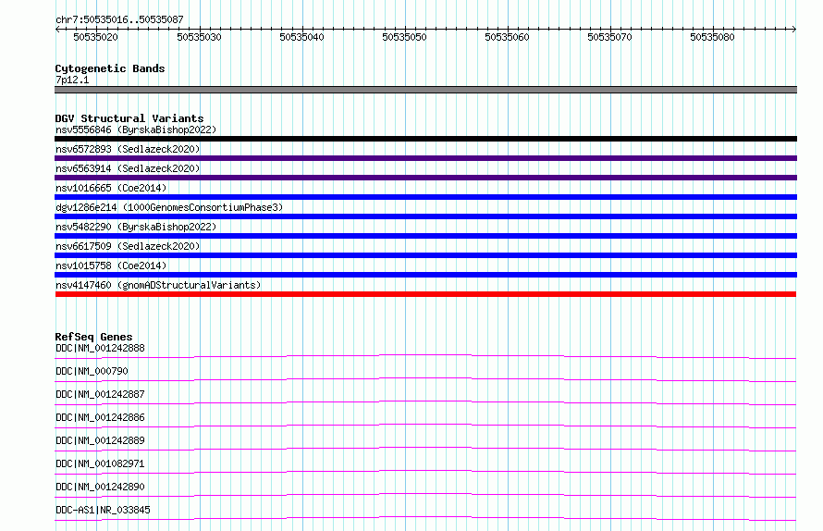Viewport: 823px width, 531px height.
Task: Click the purple nsv6563914 variant bar
Action: point(425,178)
